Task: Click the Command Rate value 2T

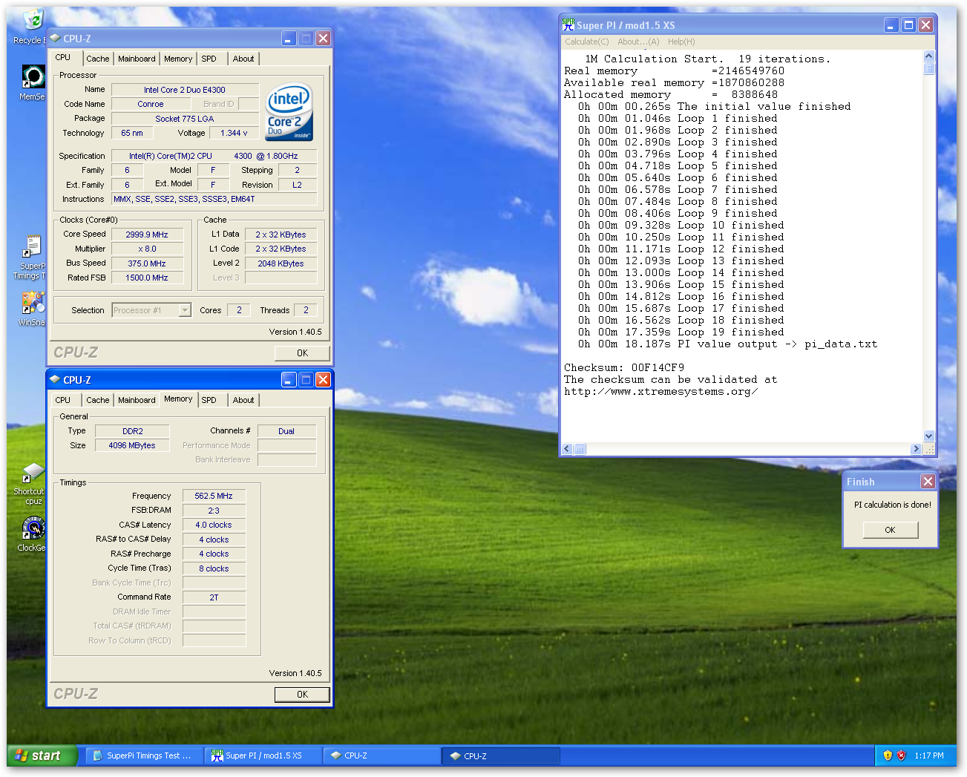Action: click(x=214, y=598)
